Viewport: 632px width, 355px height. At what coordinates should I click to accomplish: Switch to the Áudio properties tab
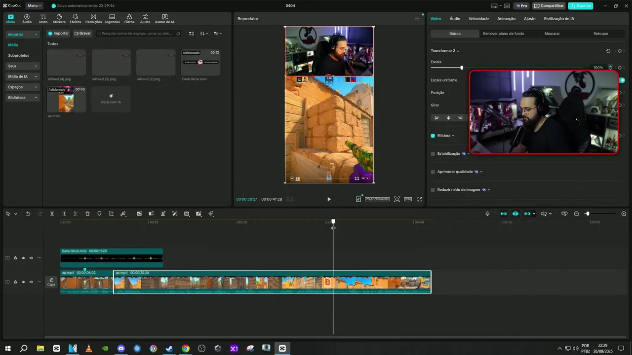coord(455,19)
